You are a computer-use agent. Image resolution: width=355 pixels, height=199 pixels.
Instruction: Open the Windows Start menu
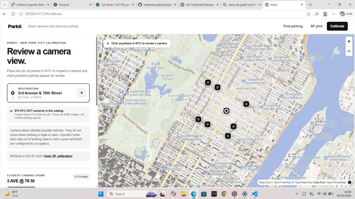click(x=101, y=194)
